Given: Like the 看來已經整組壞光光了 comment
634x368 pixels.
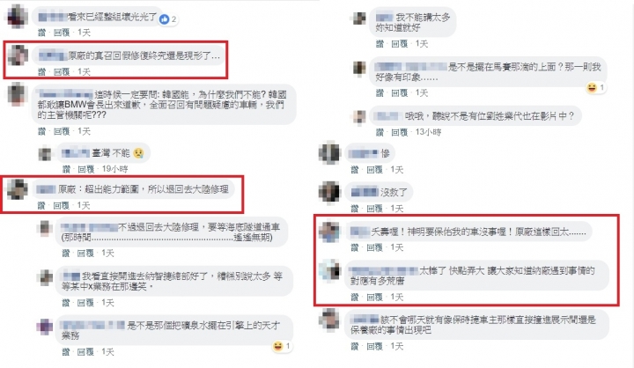Looking at the screenshot, I should coord(42,33).
